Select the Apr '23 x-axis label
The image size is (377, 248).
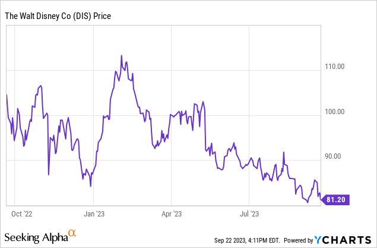[x=170, y=212]
